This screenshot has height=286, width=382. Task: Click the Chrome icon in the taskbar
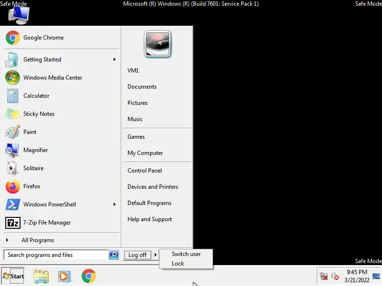pyautogui.click(x=89, y=276)
